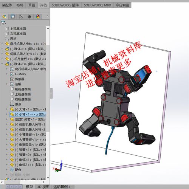Open the ConfigurationManager tab icon
The height and width of the screenshot is (189, 189).
(x=21, y=17)
